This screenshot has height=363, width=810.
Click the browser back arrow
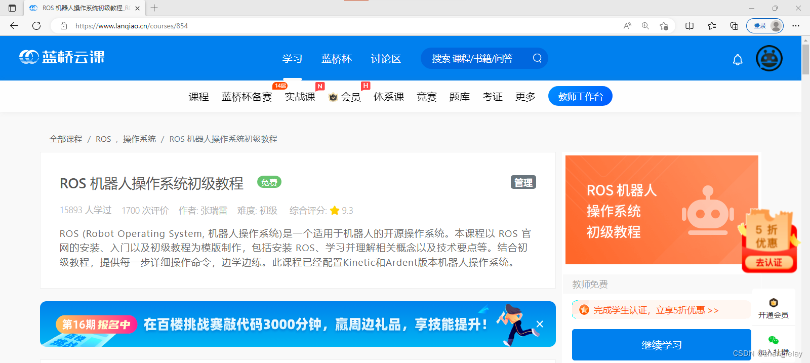14,26
